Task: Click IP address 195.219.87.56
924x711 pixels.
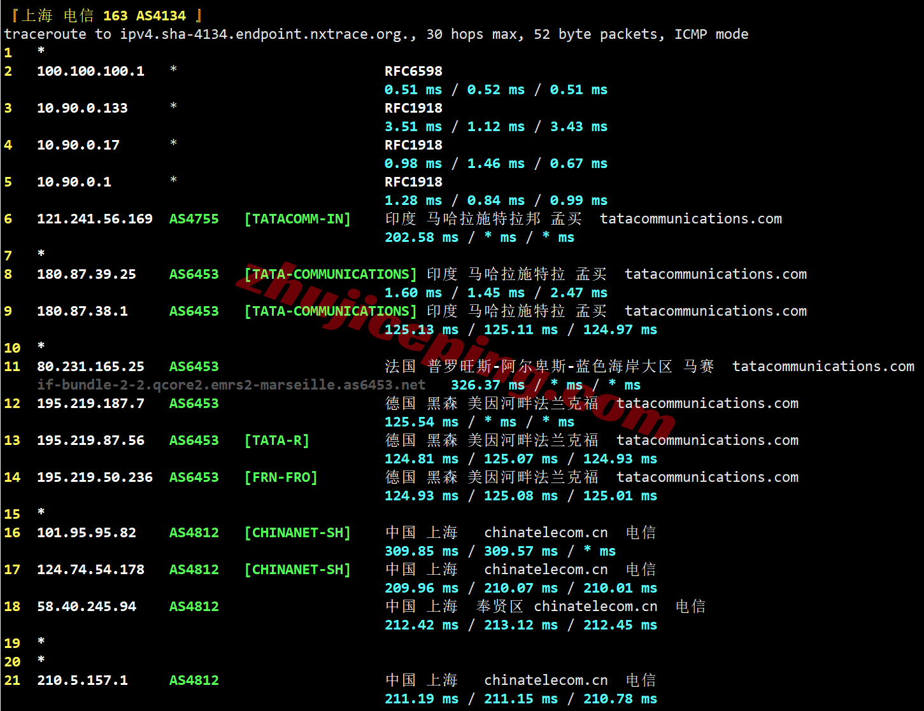Action: (90, 440)
